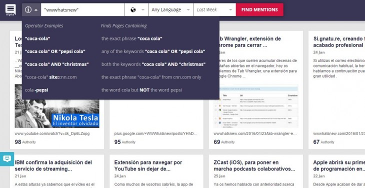The image size is (365, 188).
Task: Toggle the operator info dropdown
Action: tap(31, 10)
